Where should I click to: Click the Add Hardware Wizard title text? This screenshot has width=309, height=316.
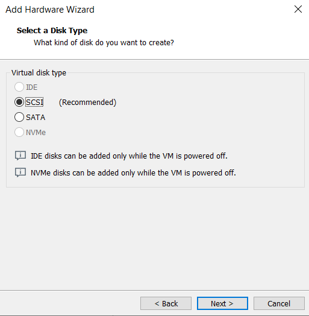[x=50, y=10]
